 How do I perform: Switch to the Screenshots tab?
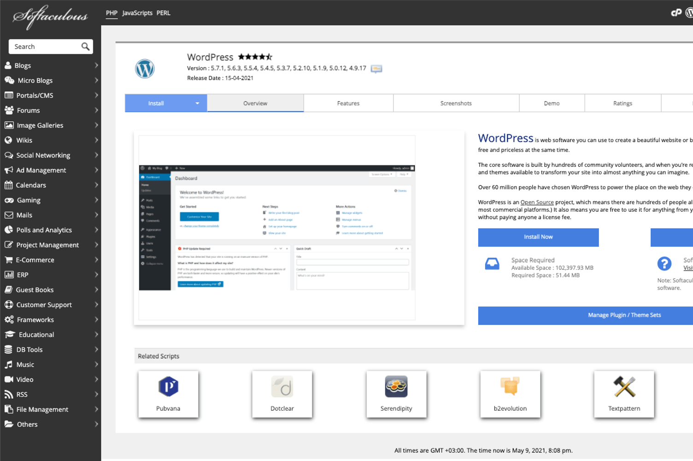click(x=456, y=103)
